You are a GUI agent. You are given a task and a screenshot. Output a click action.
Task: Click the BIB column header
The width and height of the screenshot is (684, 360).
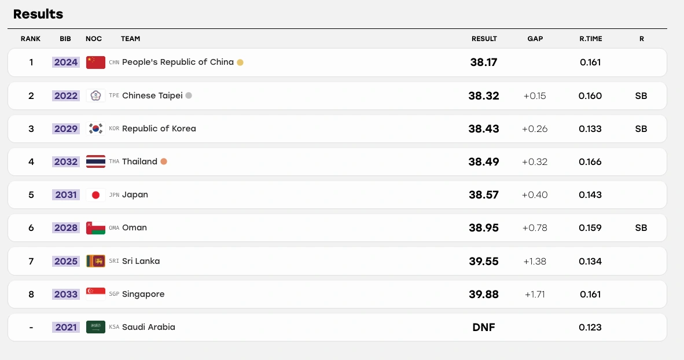click(65, 39)
